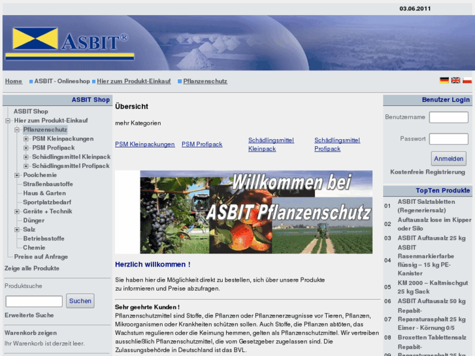The width and height of the screenshot is (475, 356).
Task: Open ASBIT Auftausalz 50 kg product
Action: [431, 301]
